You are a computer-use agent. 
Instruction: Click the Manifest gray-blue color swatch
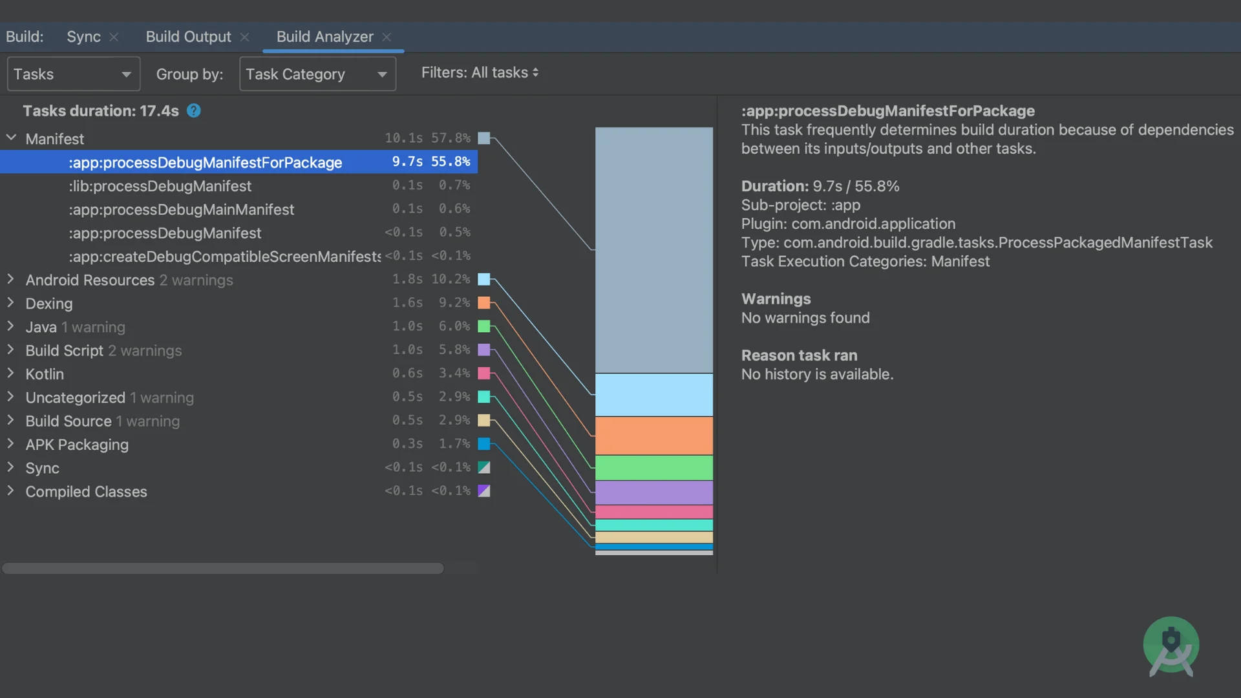point(484,138)
